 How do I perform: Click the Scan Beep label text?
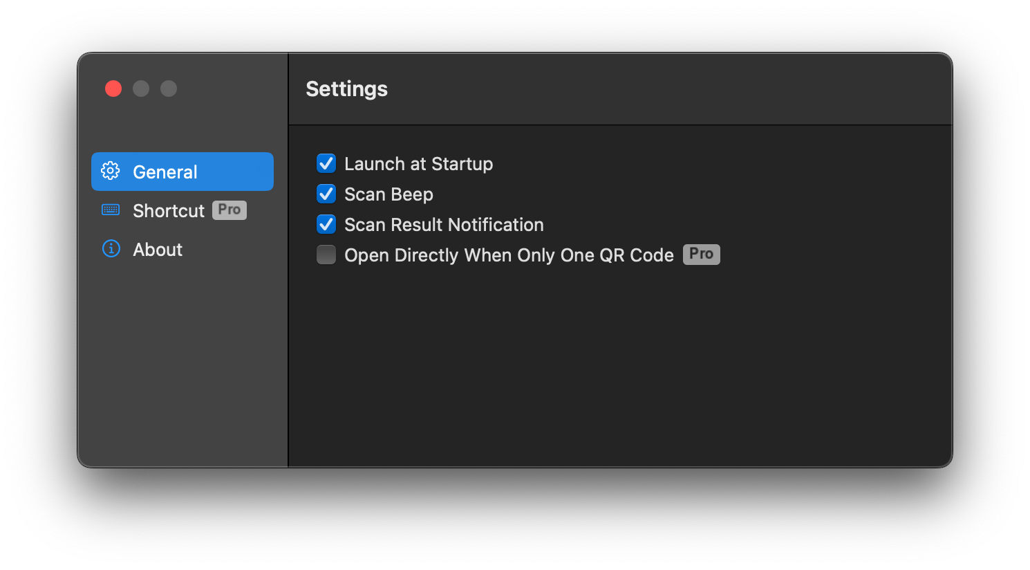[388, 194]
